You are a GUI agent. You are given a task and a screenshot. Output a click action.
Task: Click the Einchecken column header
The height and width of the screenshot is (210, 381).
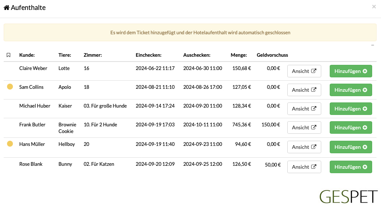click(149, 55)
